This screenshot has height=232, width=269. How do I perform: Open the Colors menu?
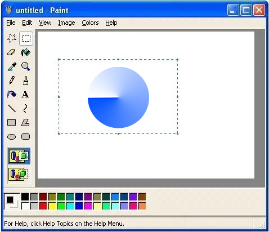[90, 23]
